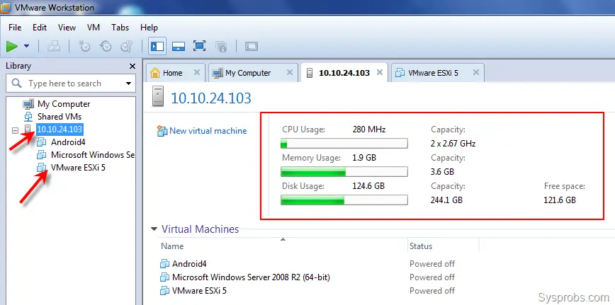Open the Snapshot Manager toolbar icon

[x=126, y=46]
